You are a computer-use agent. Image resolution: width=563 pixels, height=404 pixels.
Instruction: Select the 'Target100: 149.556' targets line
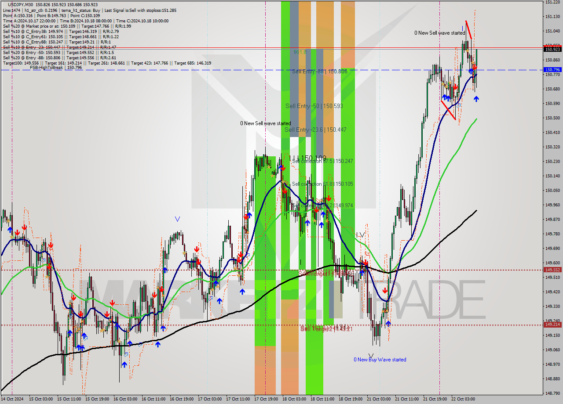(x=107, y=63)
